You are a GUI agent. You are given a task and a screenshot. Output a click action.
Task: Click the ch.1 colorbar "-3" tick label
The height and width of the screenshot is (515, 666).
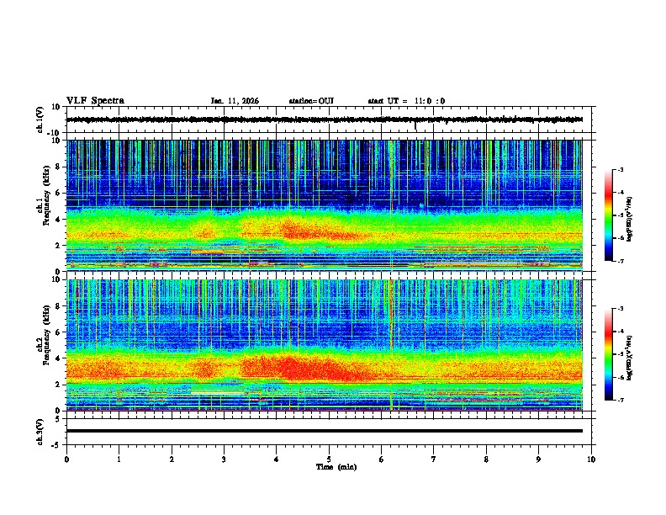coord(620,169)
